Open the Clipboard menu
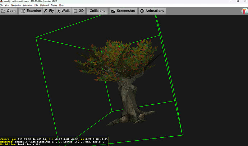This screenshot has height=146, width=248. click(x=44, y=5)
